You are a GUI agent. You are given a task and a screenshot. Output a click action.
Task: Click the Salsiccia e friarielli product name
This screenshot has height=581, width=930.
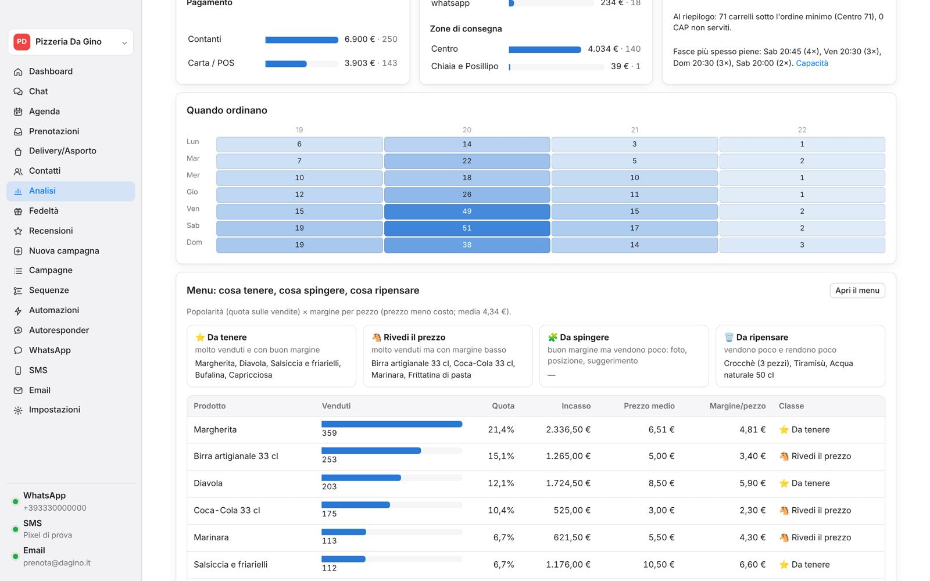click(231, 565)
